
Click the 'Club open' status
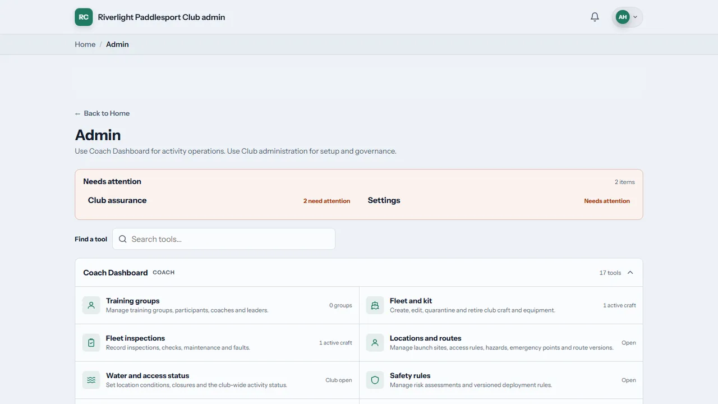pyautogui.click(x=339, y=380)
